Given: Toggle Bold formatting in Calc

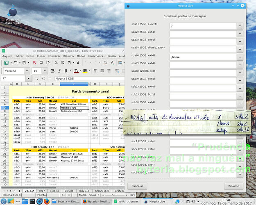Looking at the screenshot, I should 52,71.
